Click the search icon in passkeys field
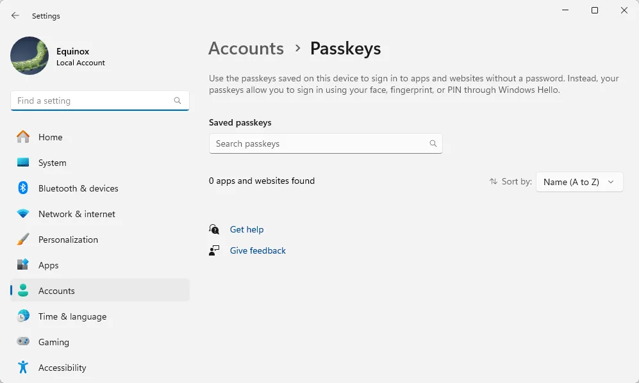This screenshot has height=383, width=639. 433,143
